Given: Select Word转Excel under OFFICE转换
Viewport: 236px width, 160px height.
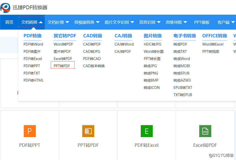Looking at the screenshot, I should (213, 44).
